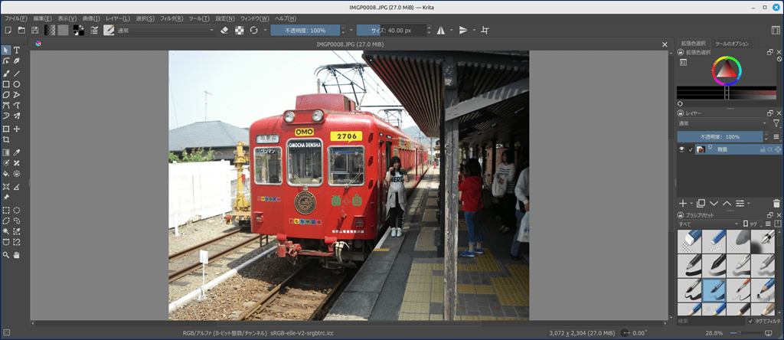The width and height of the screenshot is (784, 340).
Task: Hide the 背景 layer with eye icon
Action: (x=681, y=149)
